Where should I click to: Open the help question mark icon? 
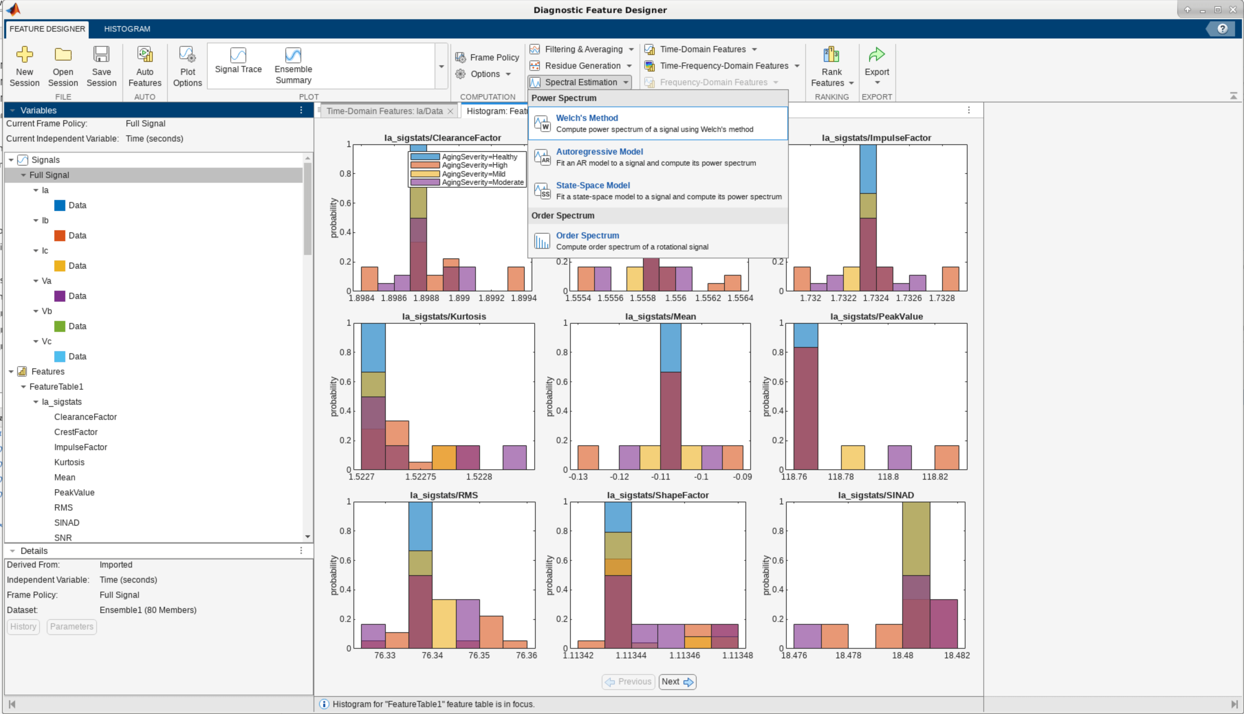[1222, 29]
